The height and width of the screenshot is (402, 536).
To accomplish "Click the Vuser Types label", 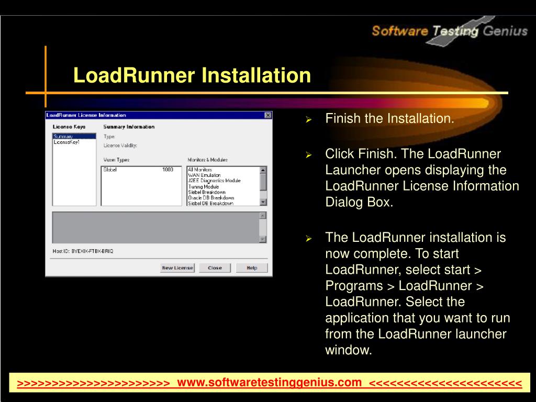I will pos(117,160).
